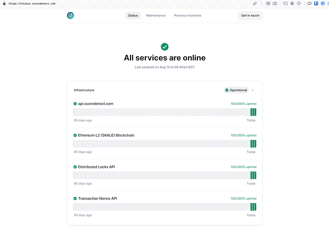Image resolution: width=329 pixels, height=243 pixels.
Task: Click the code brackets icon in toolbar
Action: [309, 3]
